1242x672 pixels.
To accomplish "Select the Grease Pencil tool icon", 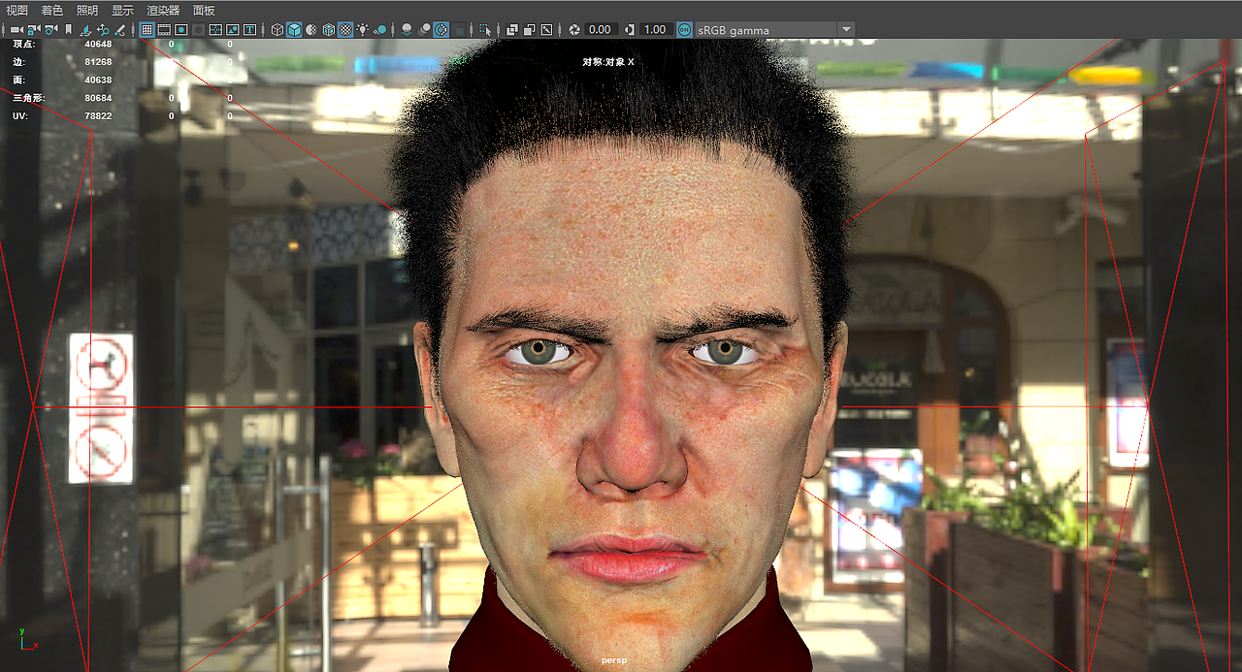I will click(x=120, y=29).
